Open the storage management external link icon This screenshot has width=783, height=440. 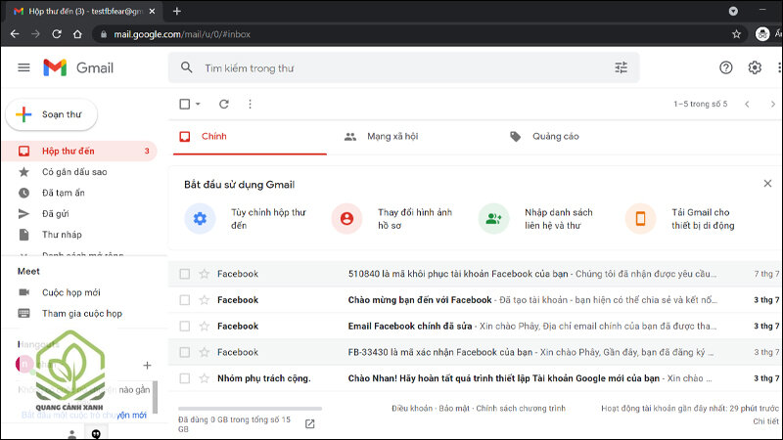pyautogui.click(x=309, y=423)
